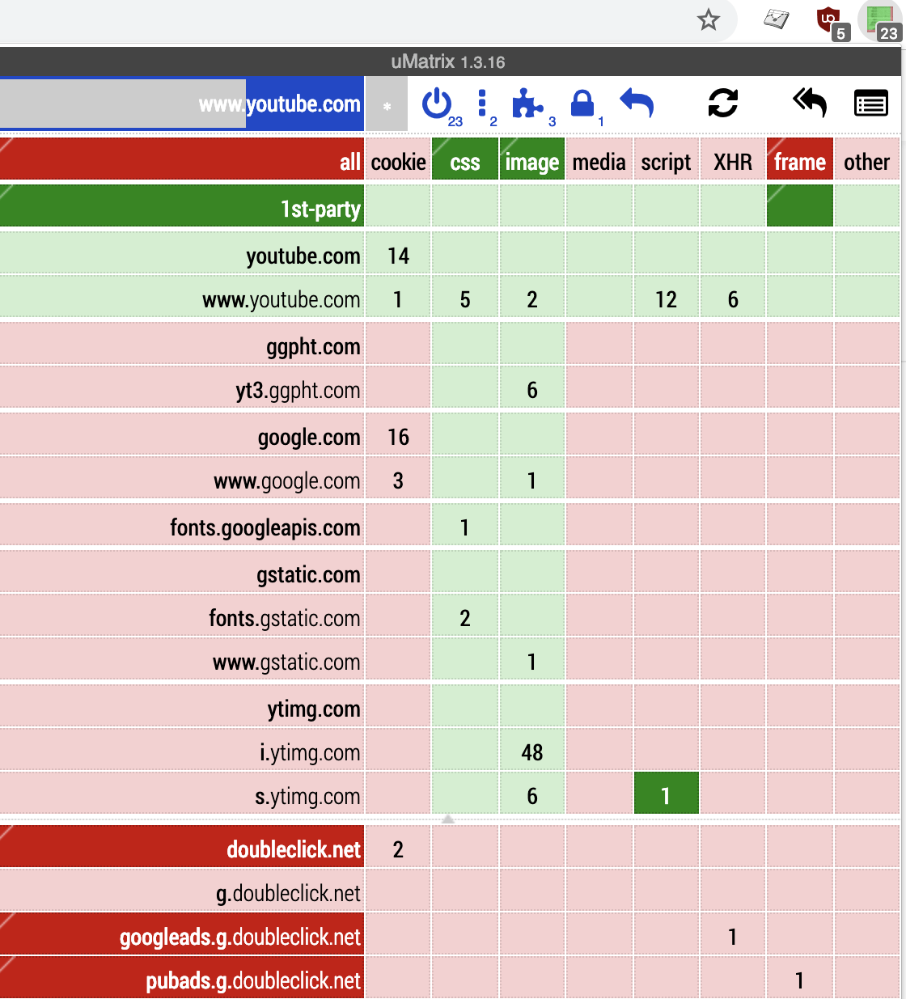This screenshot has height=999, width=906.
Task: Click the scroll nub above doubleclick.net
Action: click(x=447, y=819)
